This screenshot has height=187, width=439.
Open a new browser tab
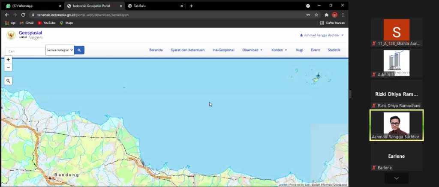[x=191, y=6]
